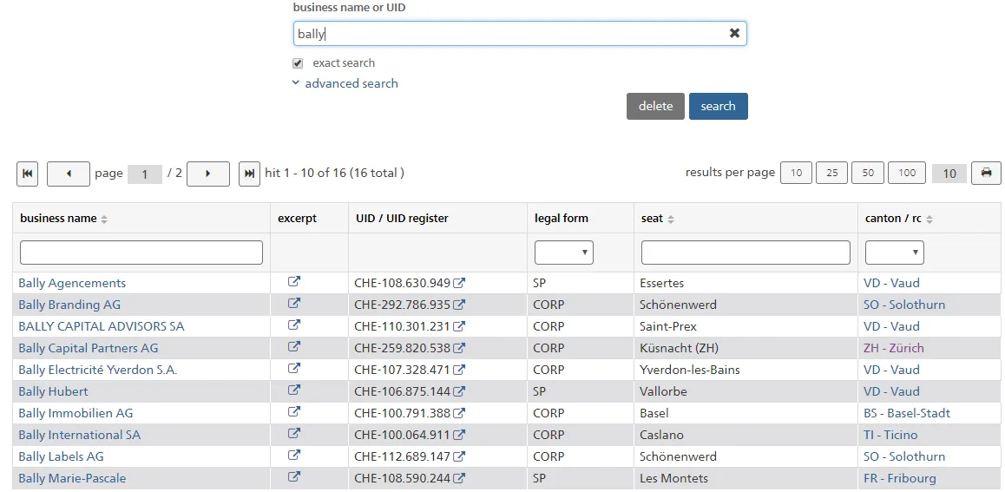
Task: Click the search button
Action: 719,107
